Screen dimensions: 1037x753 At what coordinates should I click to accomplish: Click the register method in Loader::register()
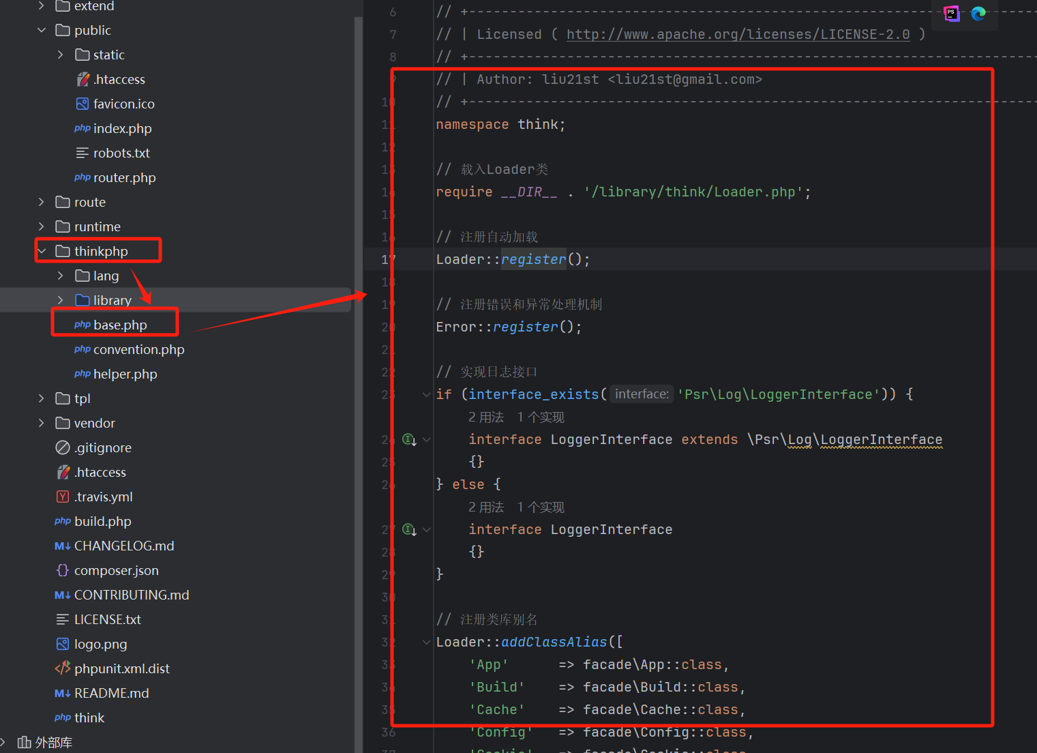534,259
